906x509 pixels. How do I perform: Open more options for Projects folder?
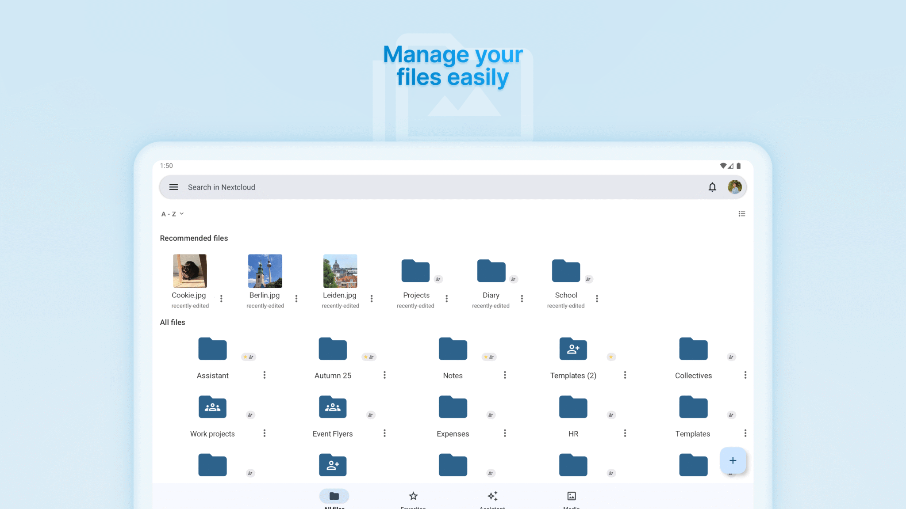pyautogui.click(x=447, y=299)
